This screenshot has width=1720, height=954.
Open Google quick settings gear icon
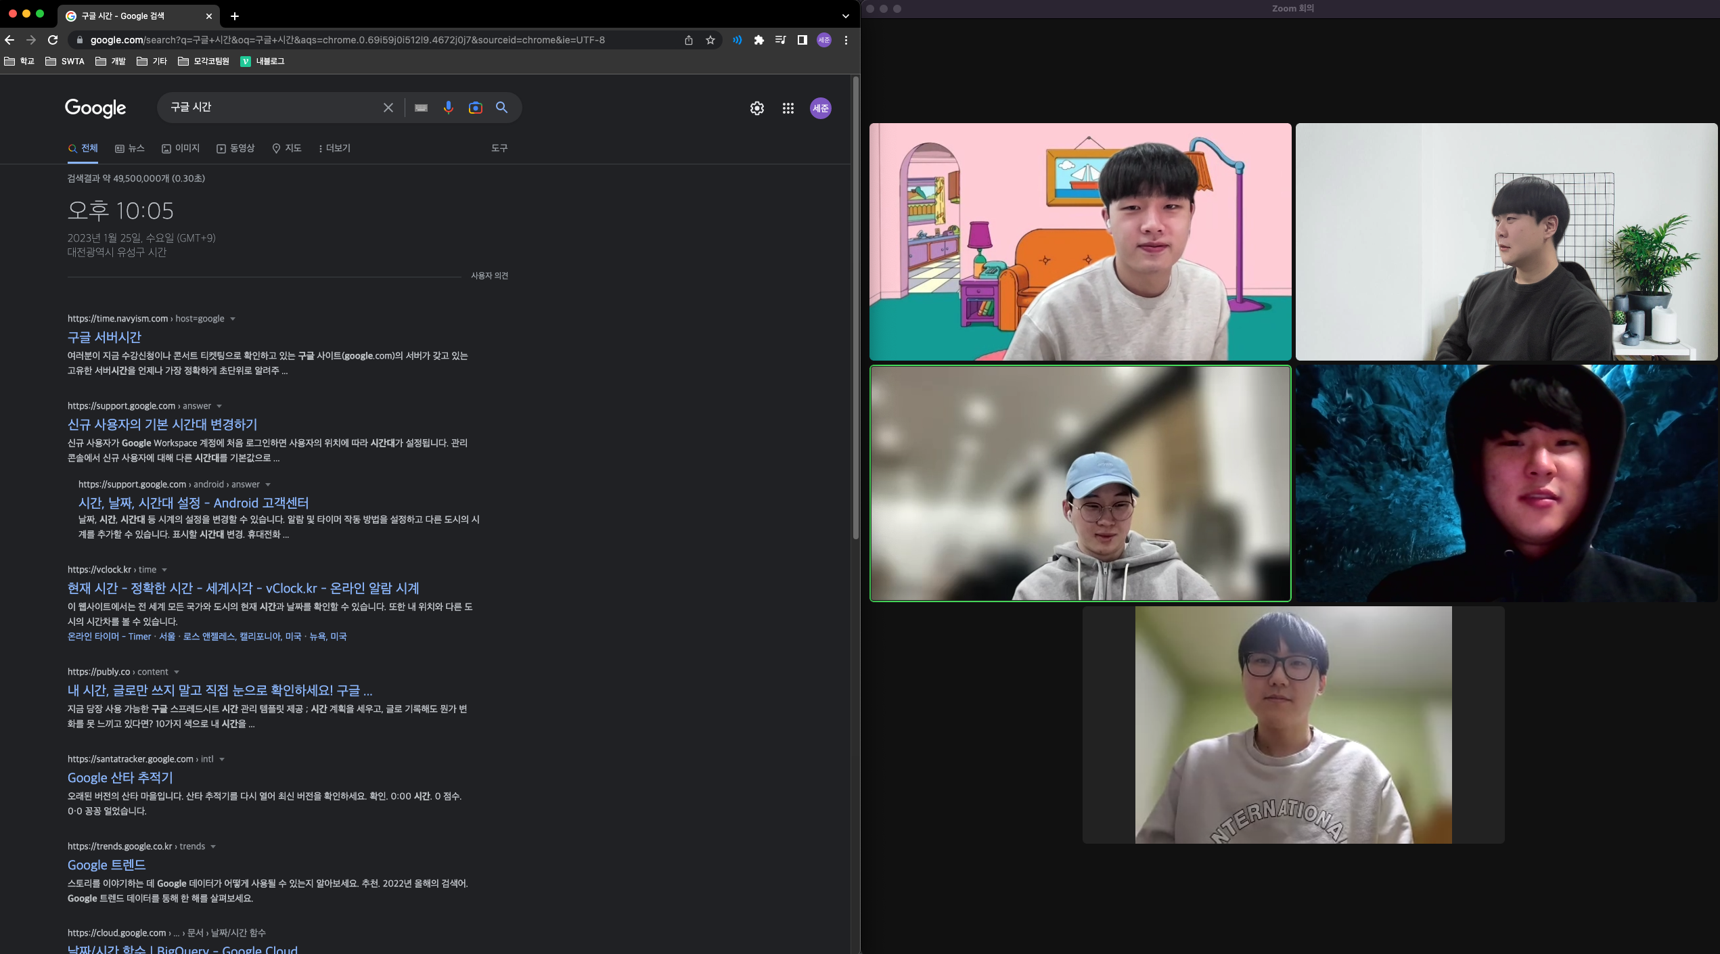(x=756, y=108)
